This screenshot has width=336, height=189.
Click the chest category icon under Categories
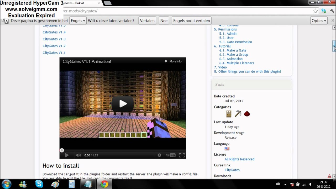(x=229, y=114)
